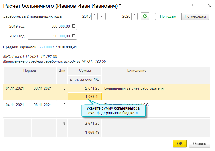The image size is (215, 151).
Task: Switch view to «По годам»
Action: (x=168, y=16)
